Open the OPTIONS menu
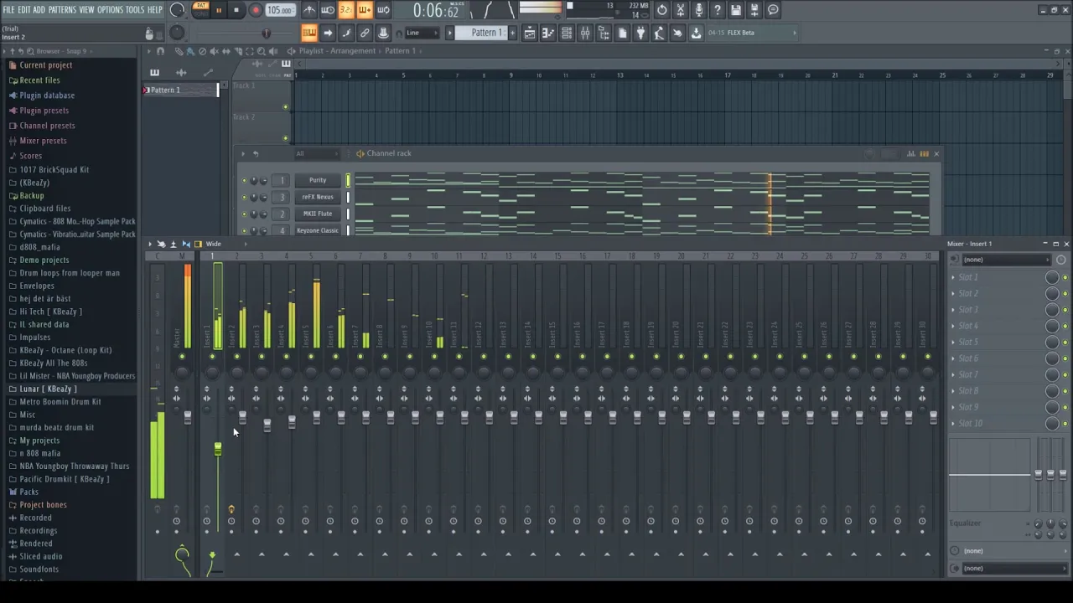The image size is (1073, 603). pos(110,10)
